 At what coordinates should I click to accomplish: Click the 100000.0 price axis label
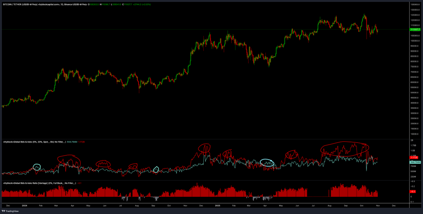tap(415, 41)
